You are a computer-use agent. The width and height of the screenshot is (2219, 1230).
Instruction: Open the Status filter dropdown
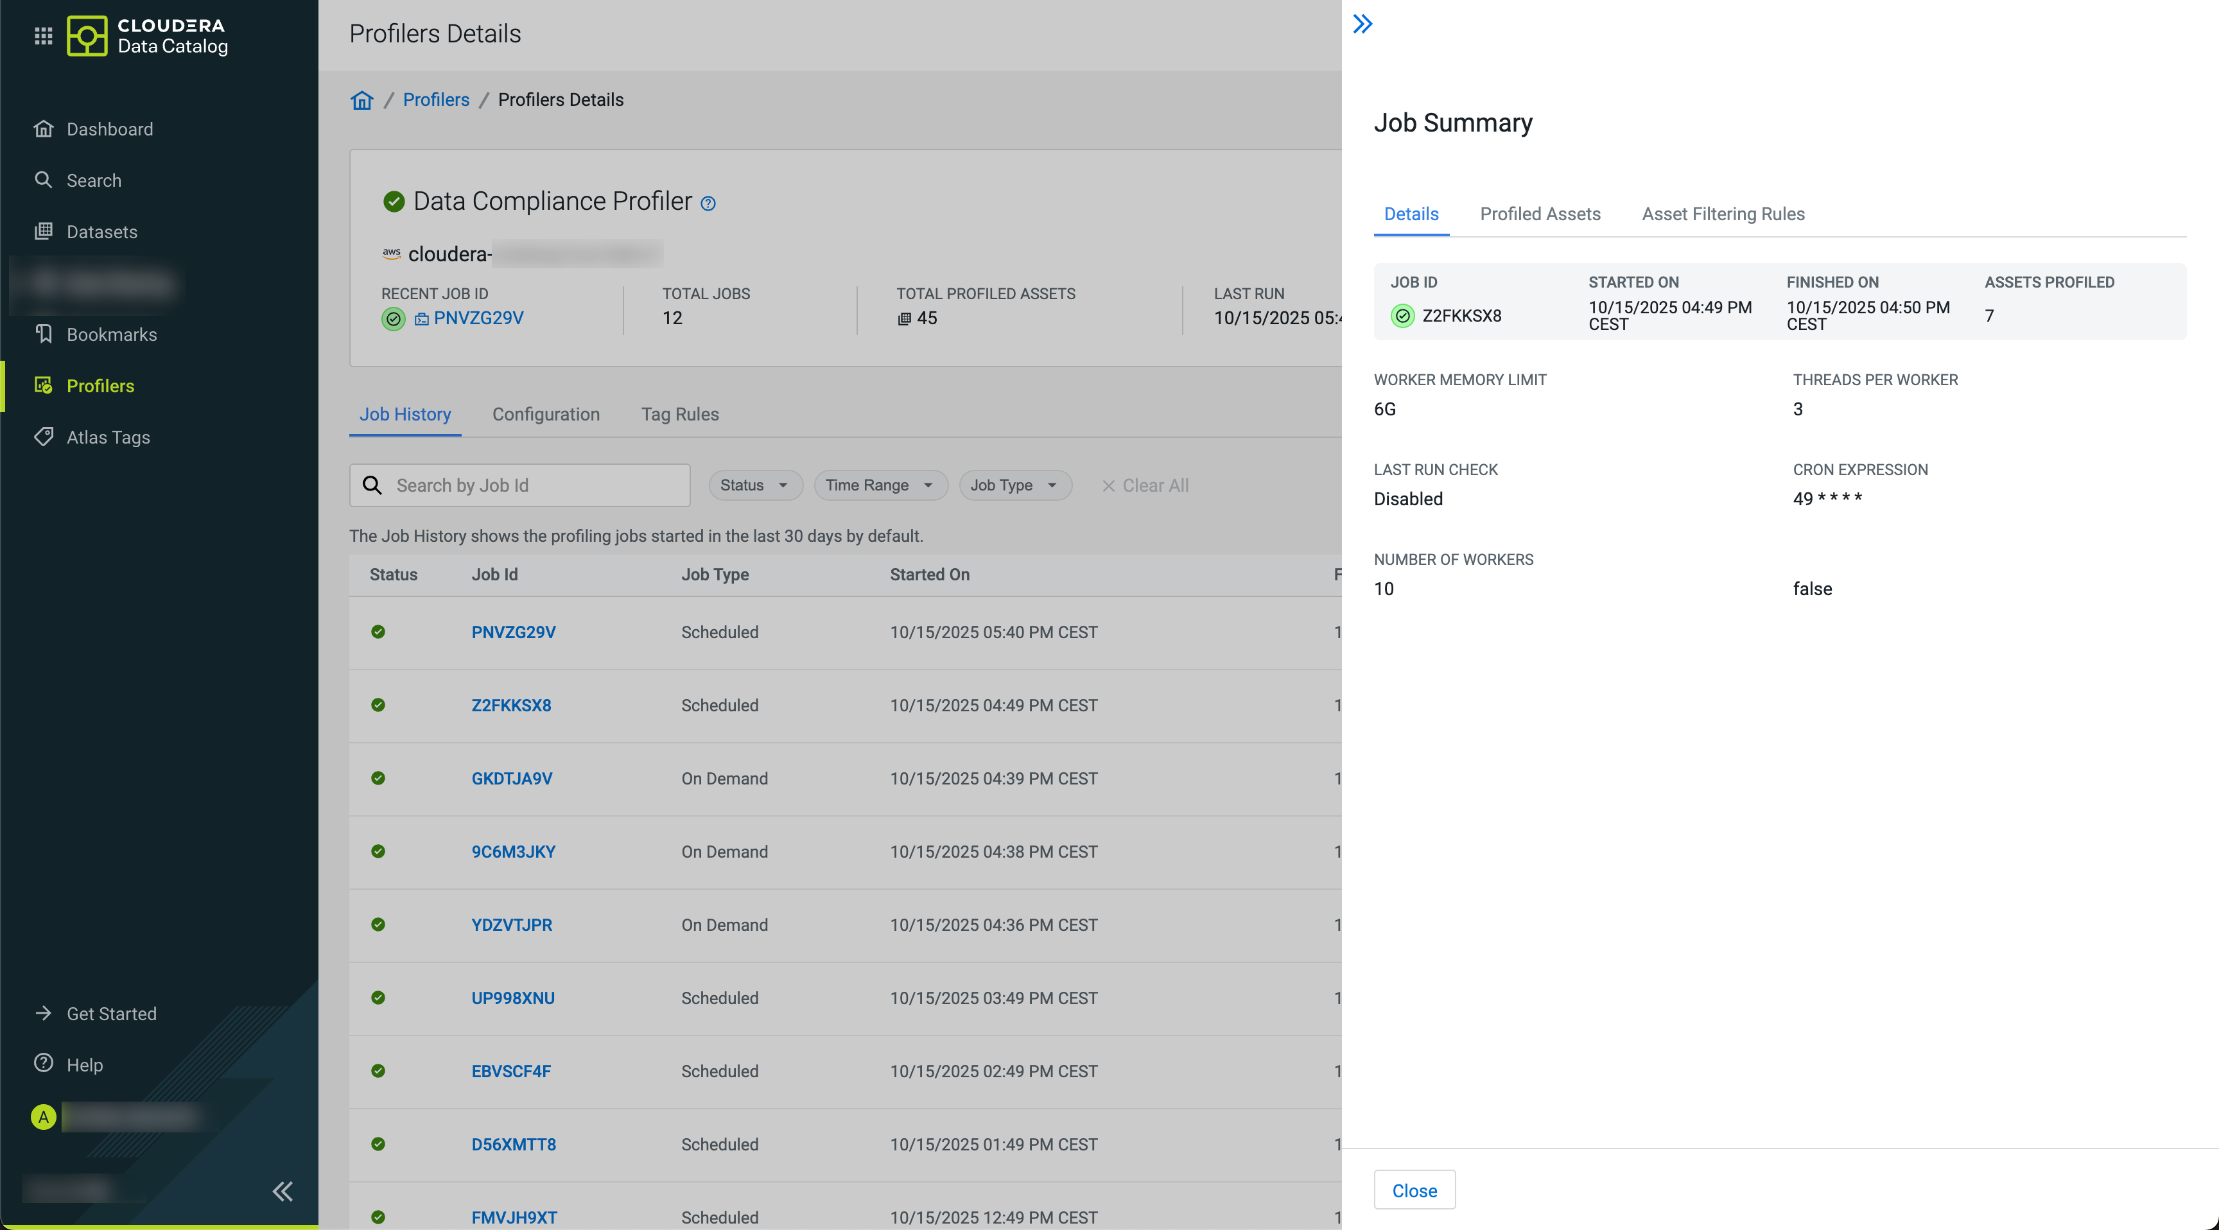coord(754,485)
